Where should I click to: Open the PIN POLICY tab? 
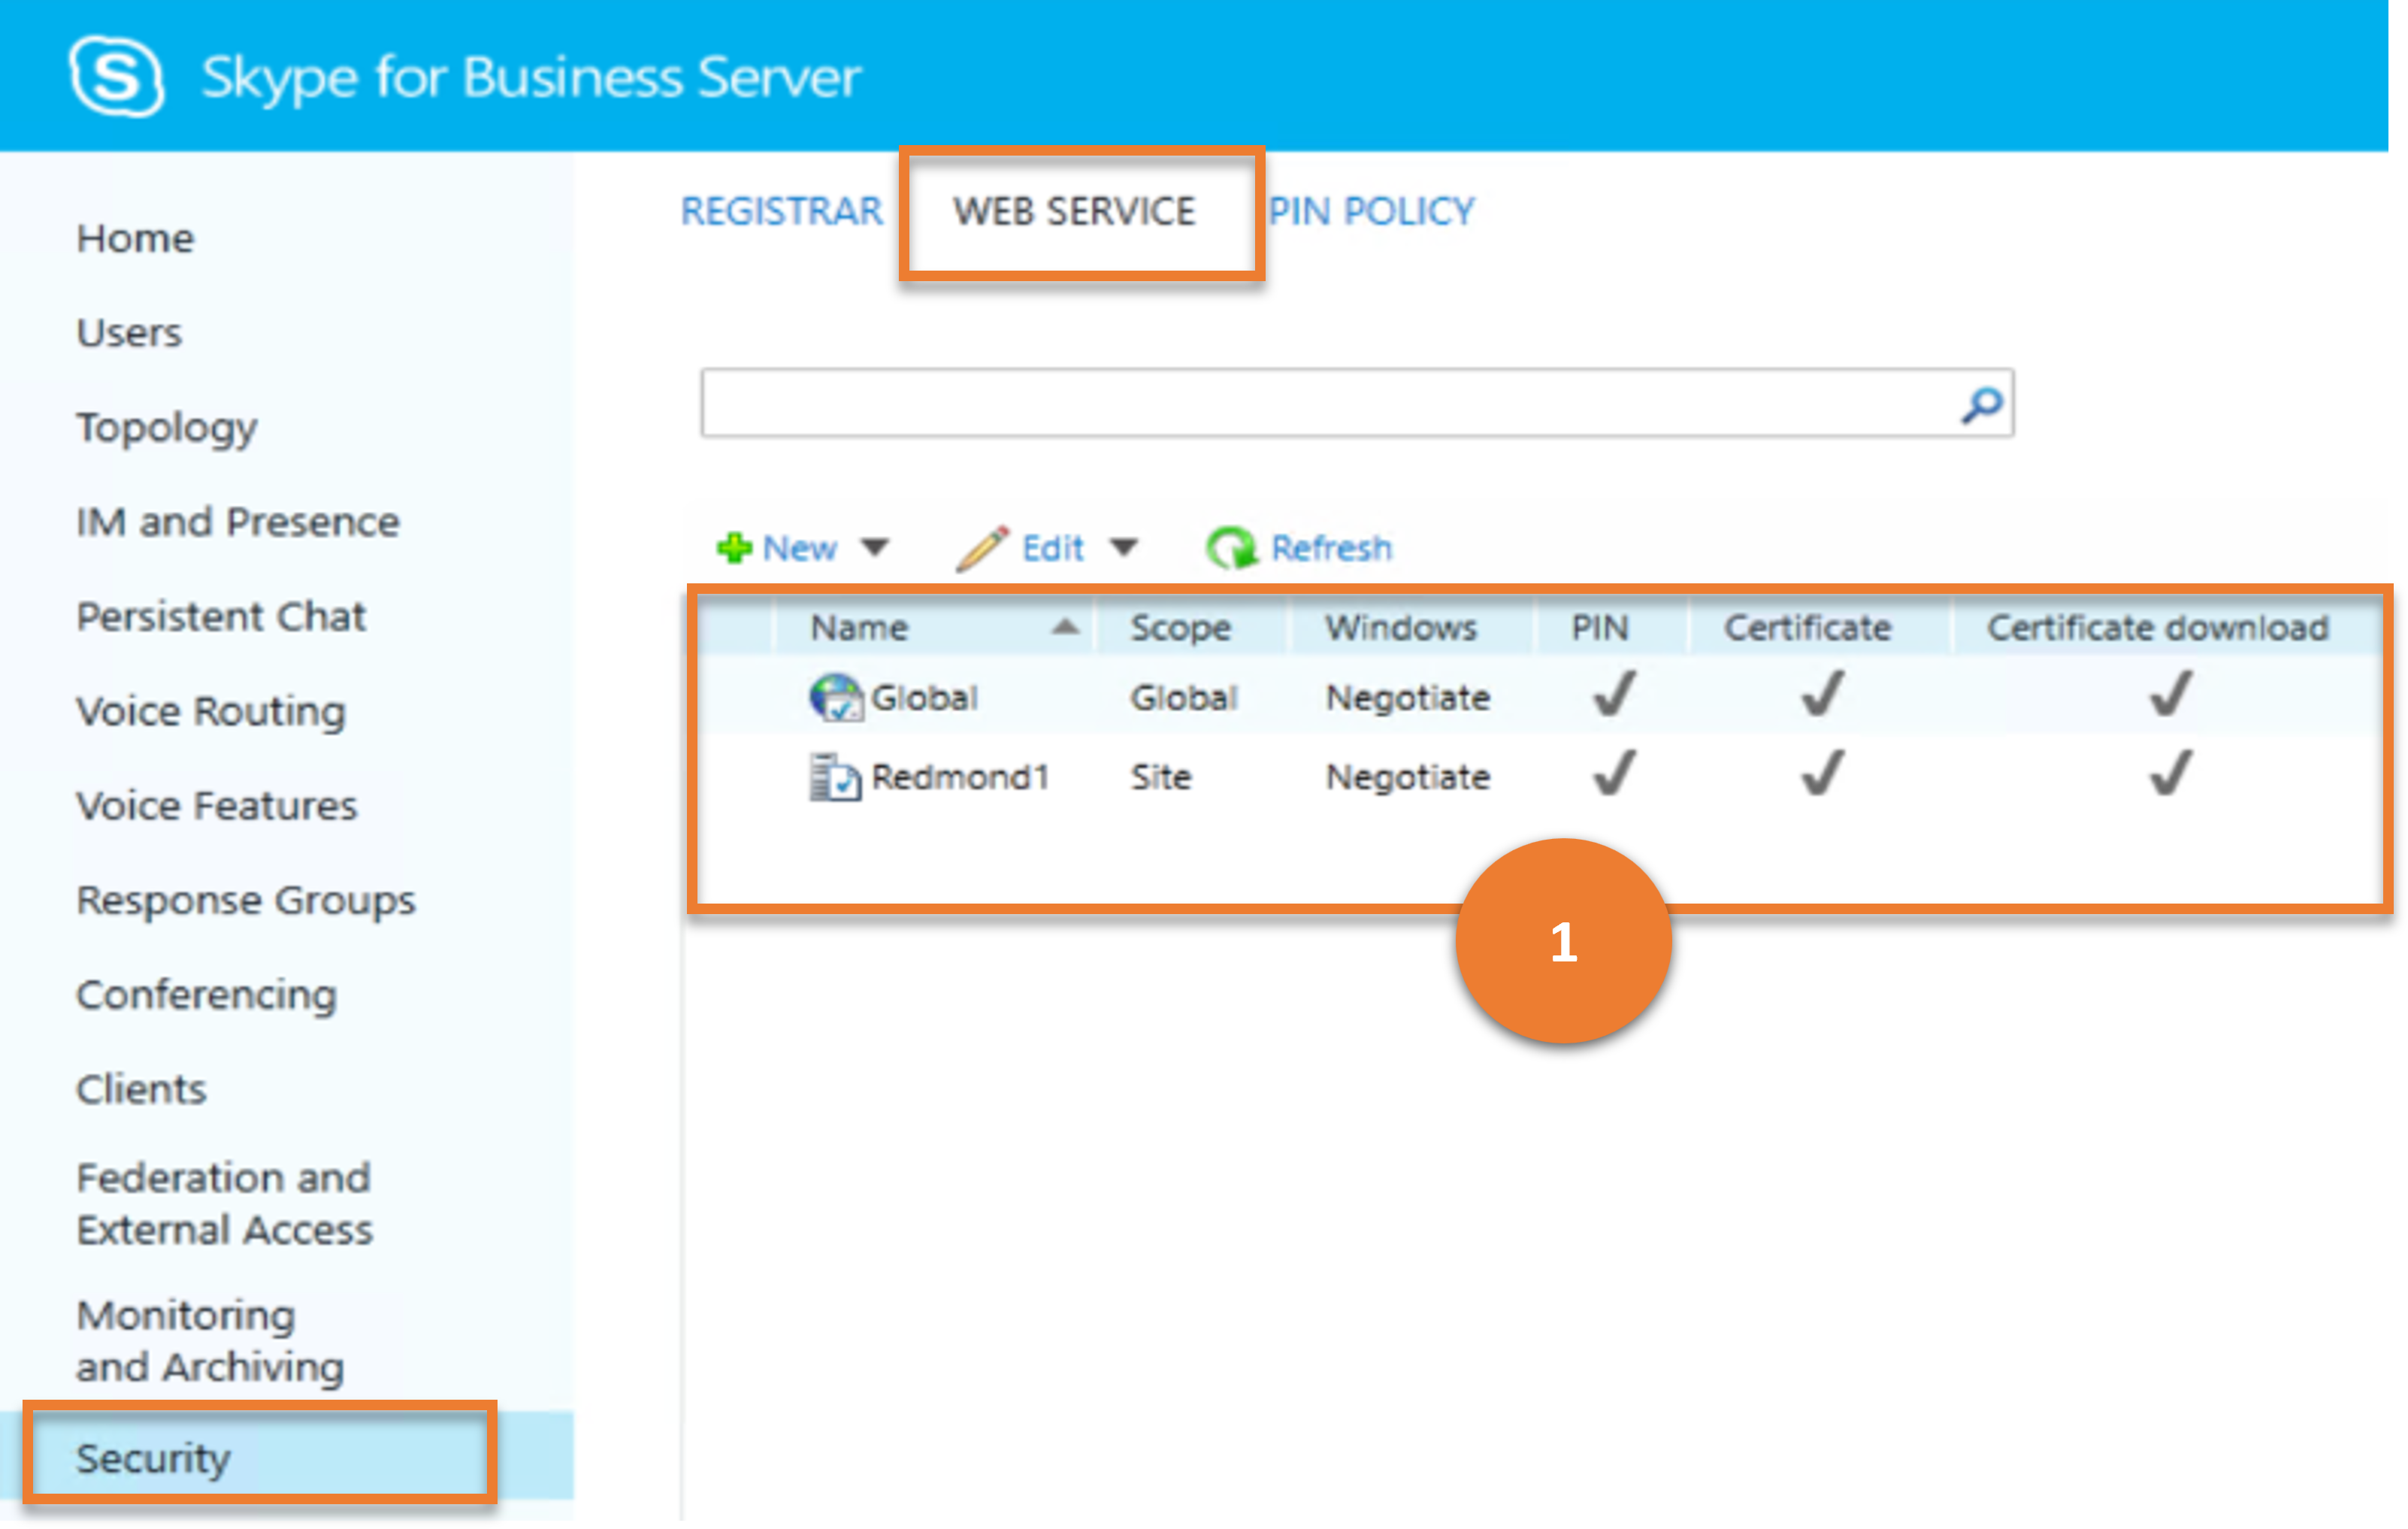(x=1371, y=212)
